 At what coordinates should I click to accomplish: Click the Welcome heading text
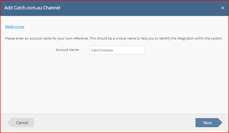pyautogui.click(x=15, y=27)
